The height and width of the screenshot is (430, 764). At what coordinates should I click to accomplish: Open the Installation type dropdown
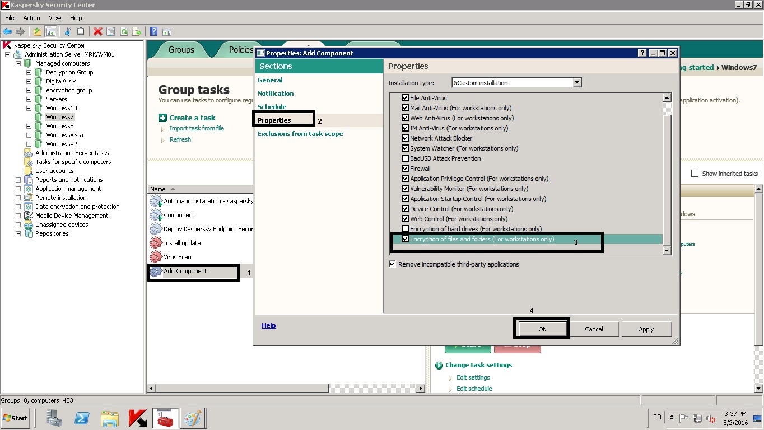(x=577, y=83)
